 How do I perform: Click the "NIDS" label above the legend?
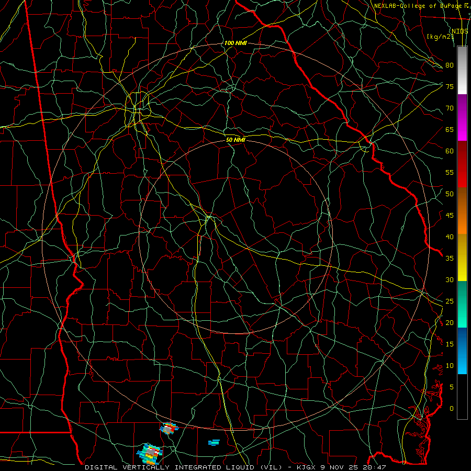point(460,31)
